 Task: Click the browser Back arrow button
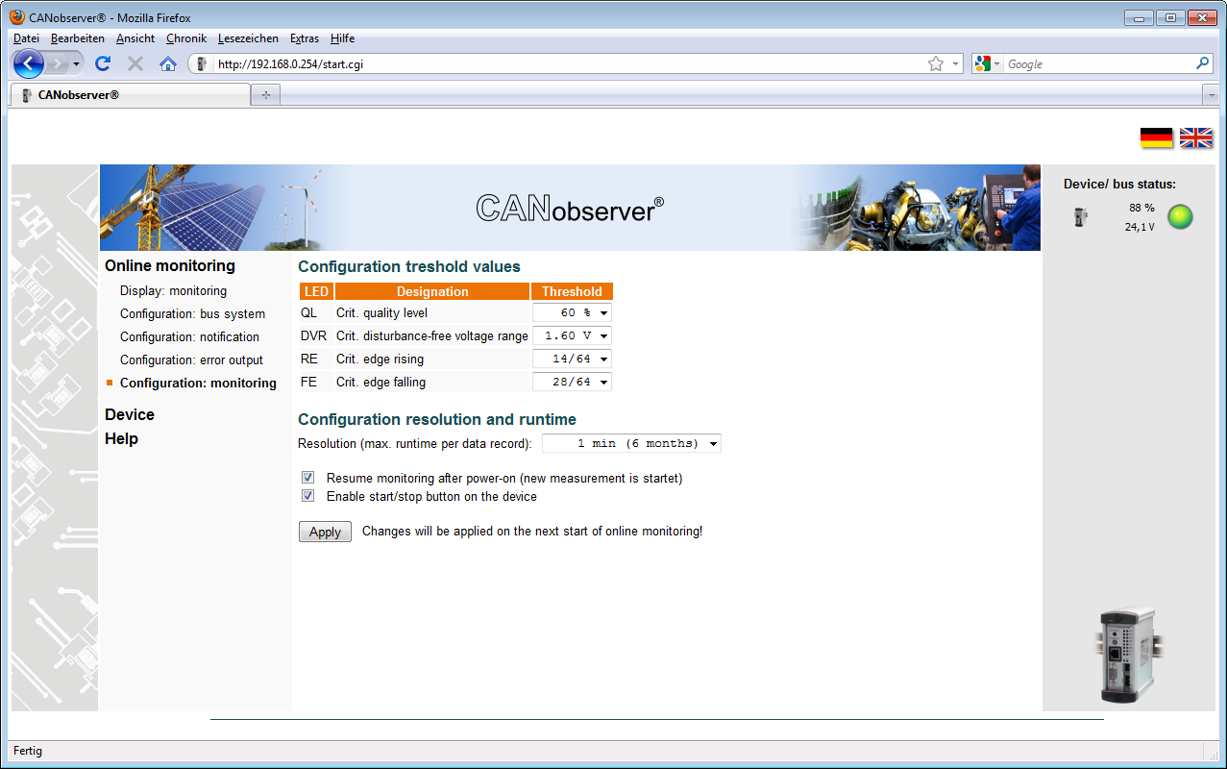(29, 64)
